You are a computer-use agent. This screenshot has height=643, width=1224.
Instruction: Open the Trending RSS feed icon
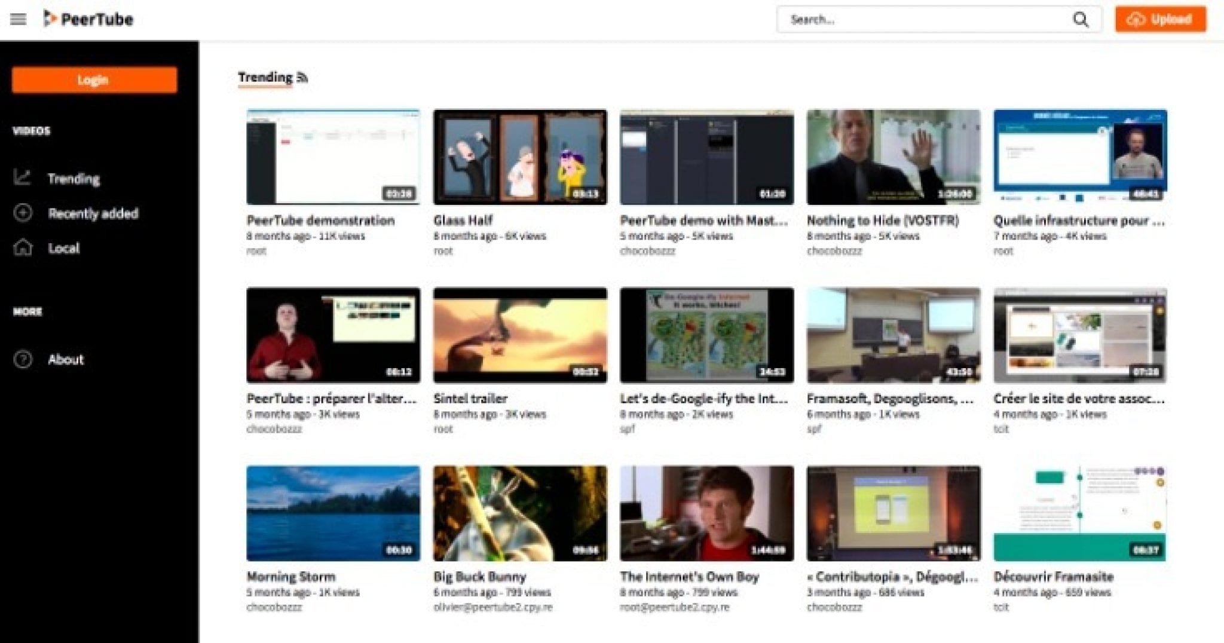(302, 77)
